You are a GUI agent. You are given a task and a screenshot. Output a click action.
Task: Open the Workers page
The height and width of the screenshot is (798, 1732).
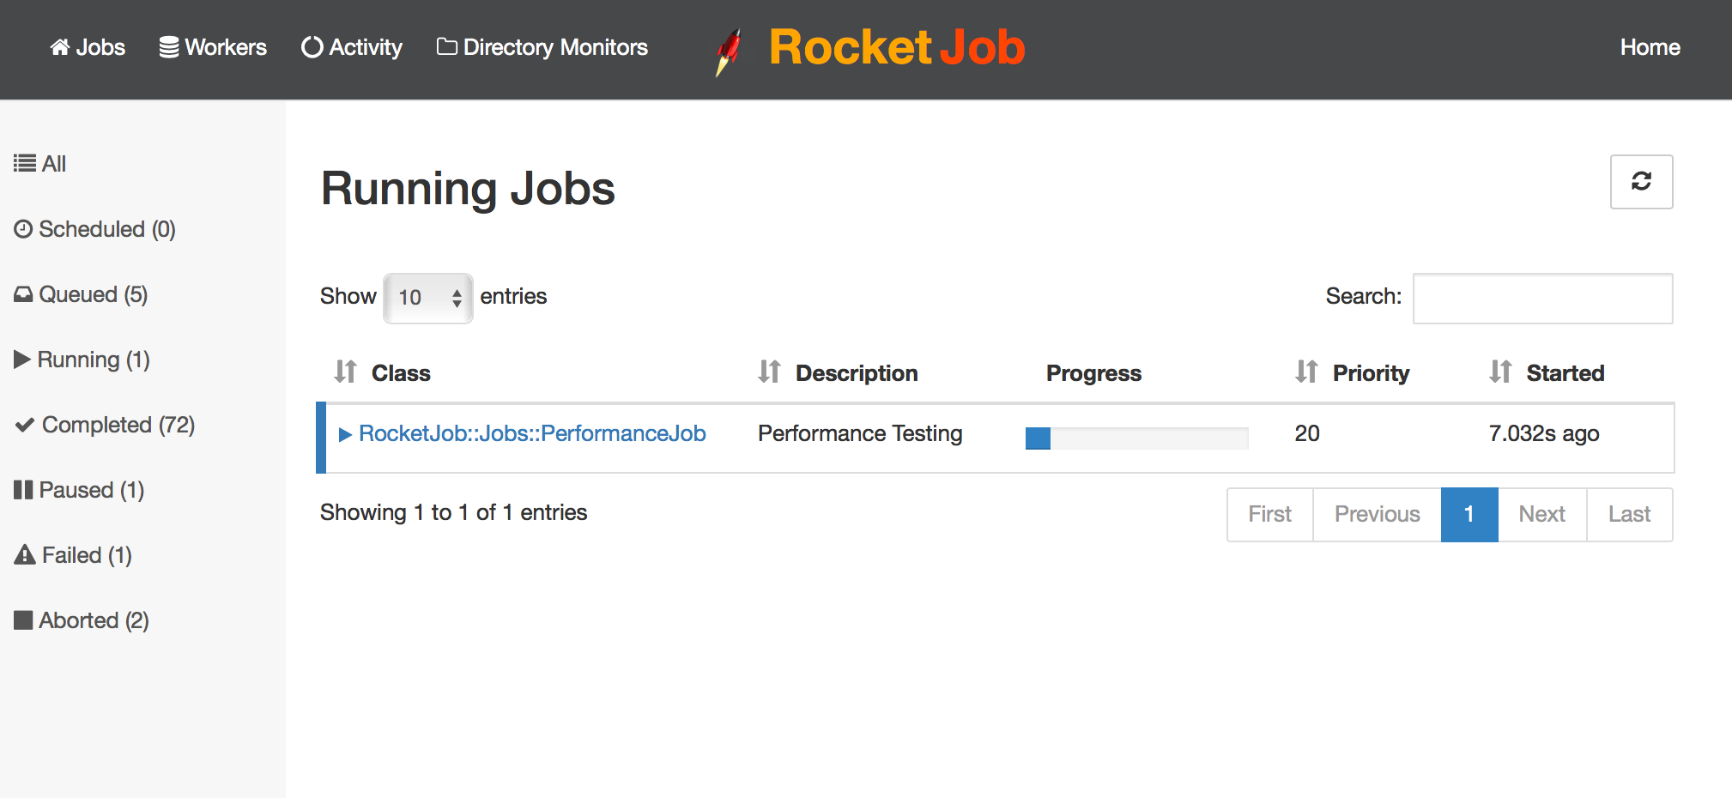(213, 47)
